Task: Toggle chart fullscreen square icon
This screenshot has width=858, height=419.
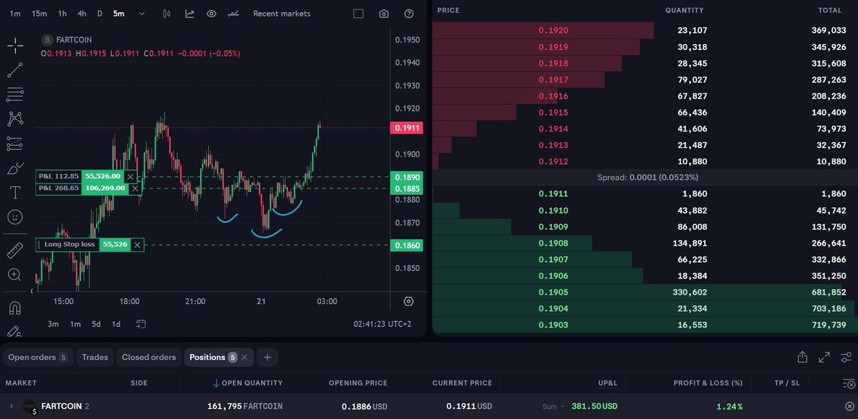Action: click(x=359, y=14)
